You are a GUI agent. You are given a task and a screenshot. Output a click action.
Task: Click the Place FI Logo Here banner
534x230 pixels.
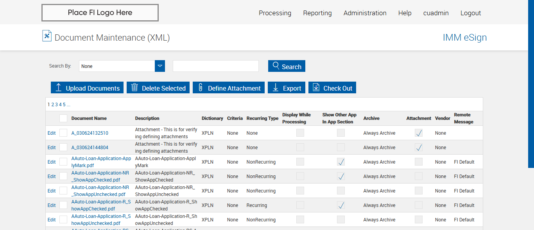(x=100, y=12)
